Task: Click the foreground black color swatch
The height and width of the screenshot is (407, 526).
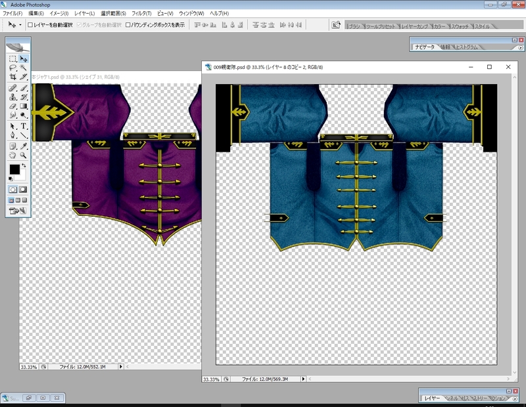Action: pyautogui.click(x=14, y=170)
